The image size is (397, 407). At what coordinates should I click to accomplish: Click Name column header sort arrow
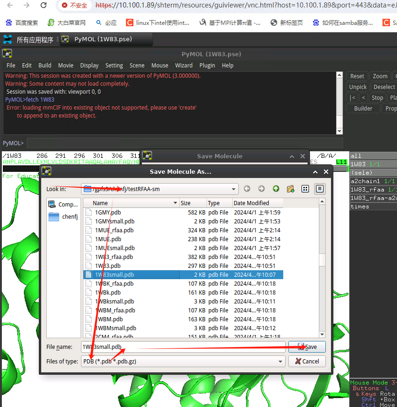(175, 203)
